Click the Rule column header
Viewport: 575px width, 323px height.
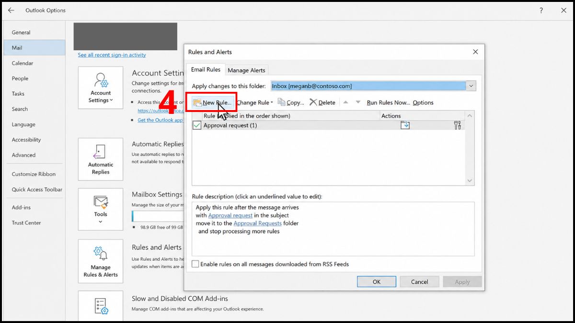pos(290,116)
